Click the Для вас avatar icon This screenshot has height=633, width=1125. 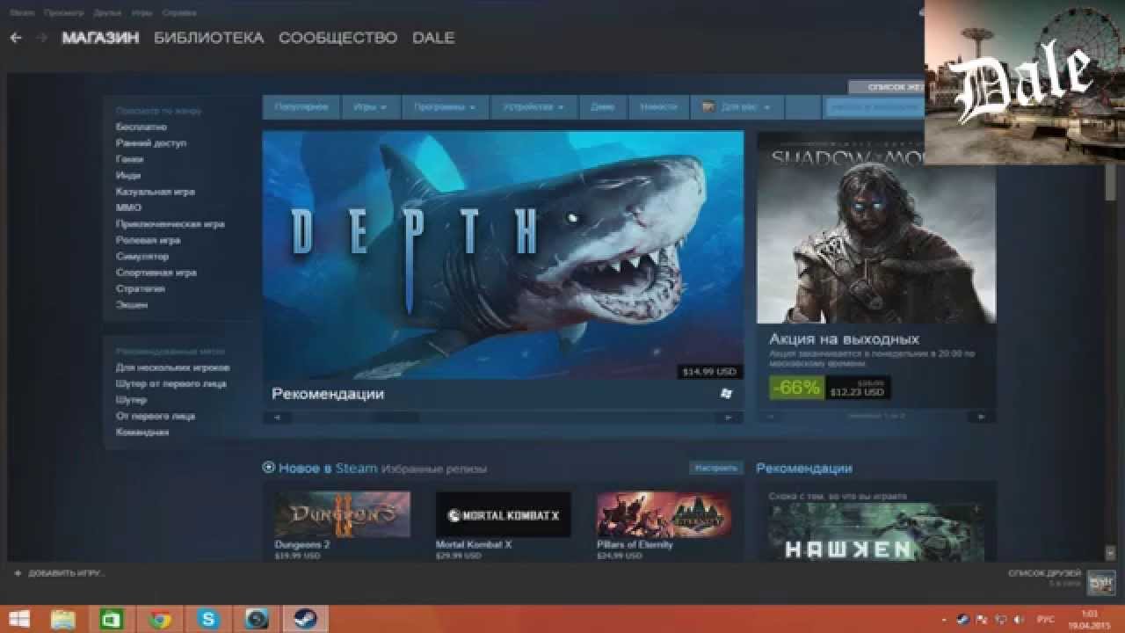[708, 106]
